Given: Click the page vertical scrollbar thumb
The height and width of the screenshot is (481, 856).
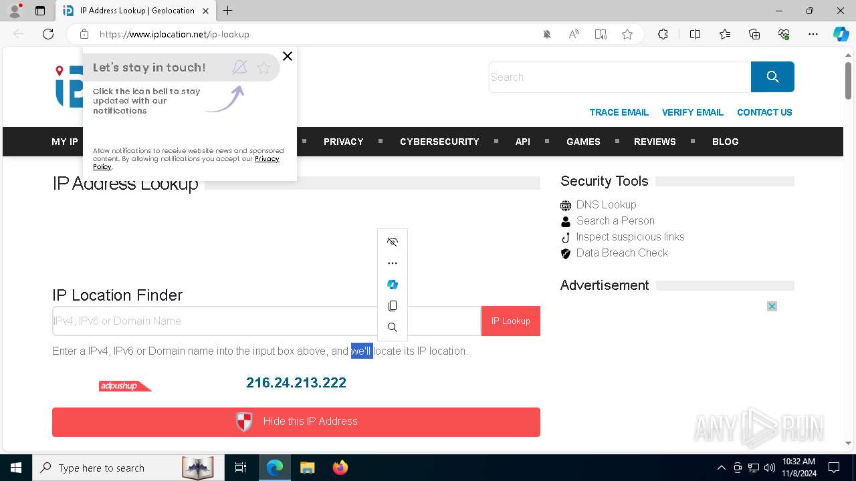Looking at the screenshot, I should point(848,81).
